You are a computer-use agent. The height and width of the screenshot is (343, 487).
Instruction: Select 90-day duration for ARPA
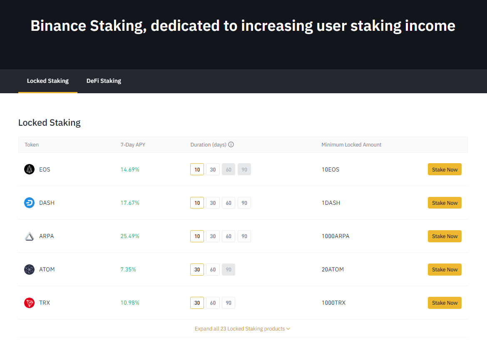(x=244, y=236)
